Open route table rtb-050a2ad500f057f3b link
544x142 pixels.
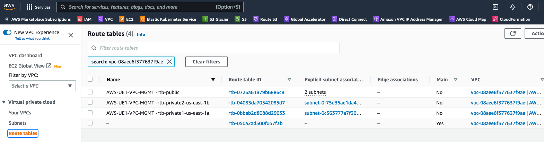pos(255,123)
